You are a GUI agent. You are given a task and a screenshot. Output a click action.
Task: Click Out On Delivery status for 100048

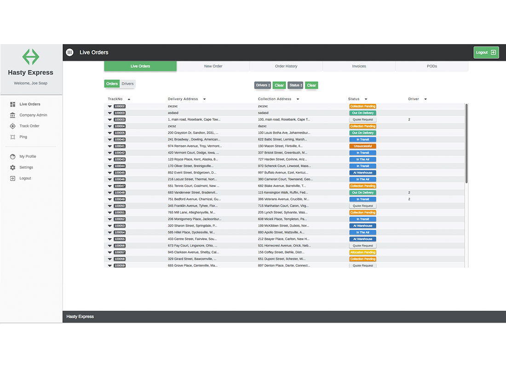[x=363, y=193]
